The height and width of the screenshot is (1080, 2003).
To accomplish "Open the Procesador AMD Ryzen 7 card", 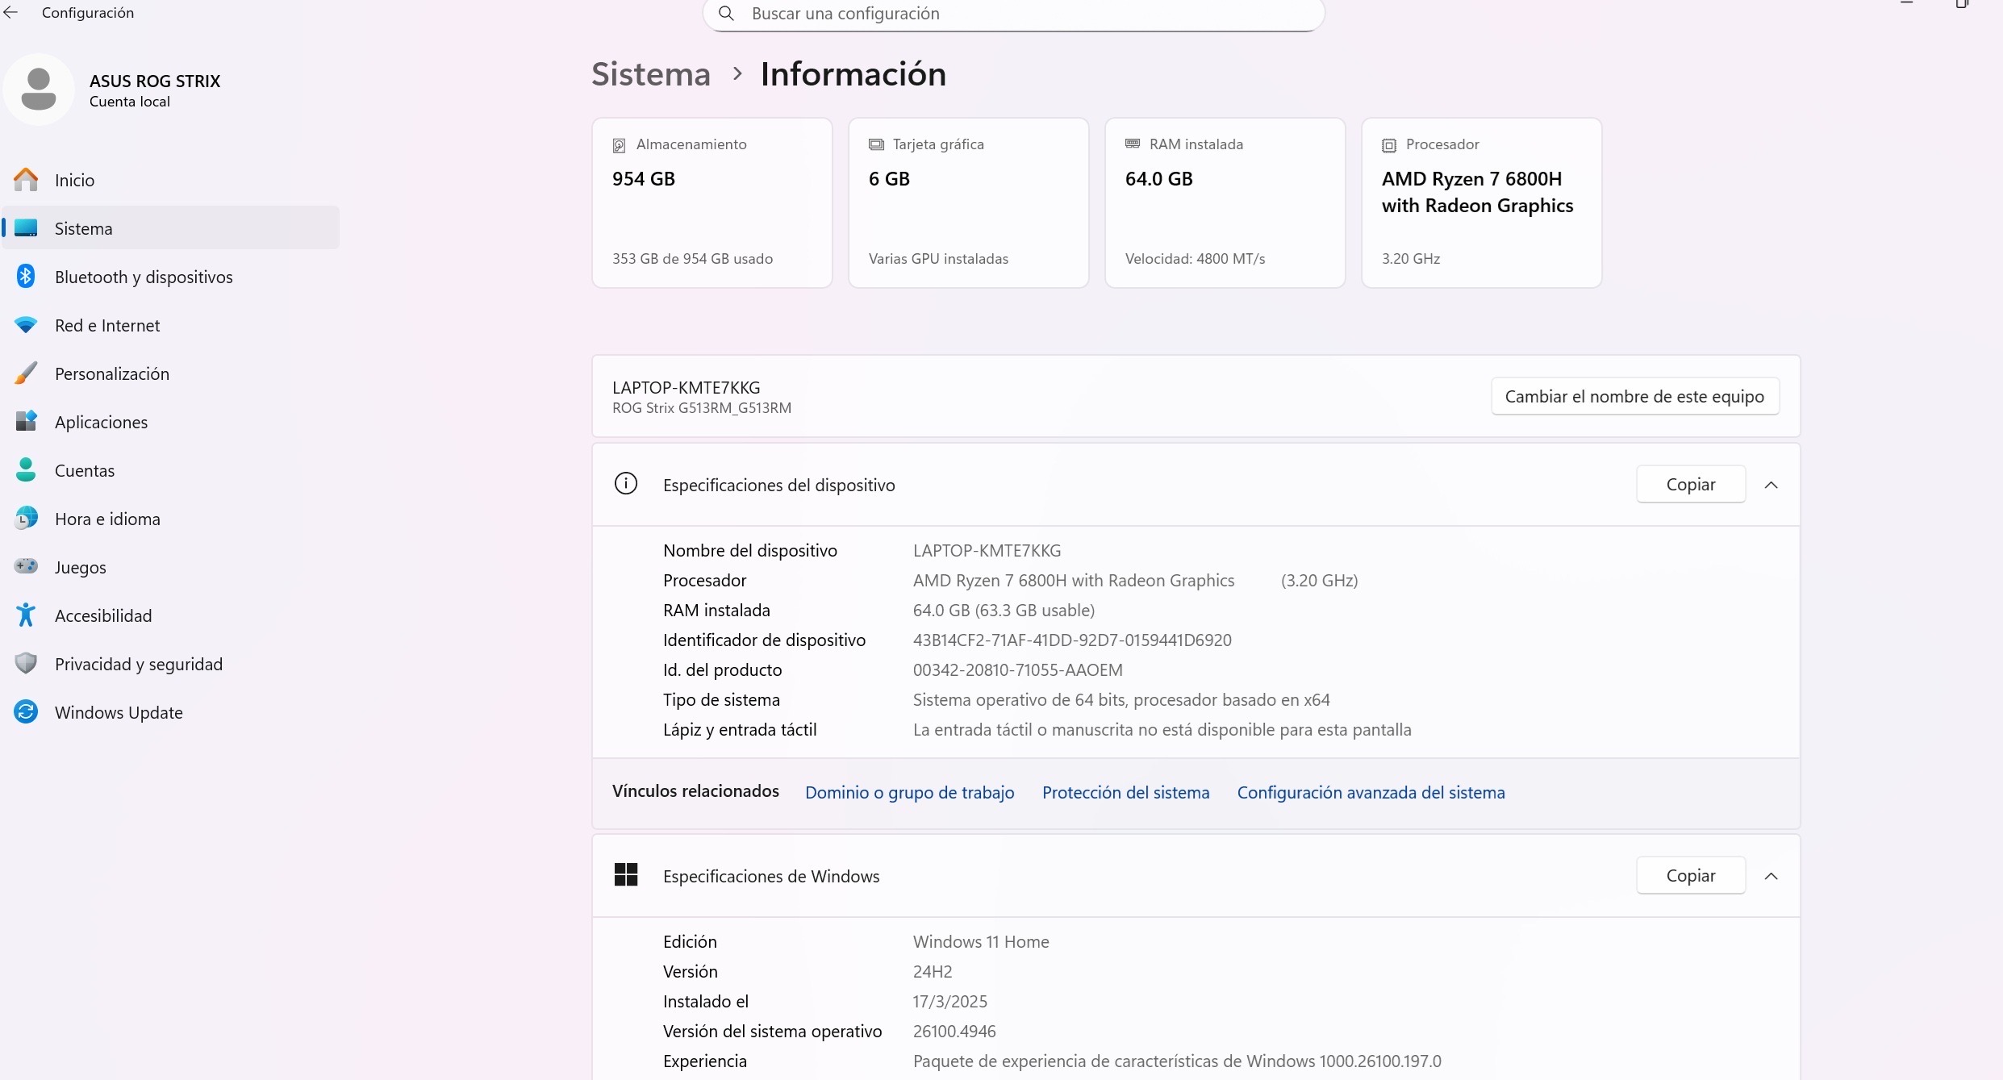I will (1482, 202).
